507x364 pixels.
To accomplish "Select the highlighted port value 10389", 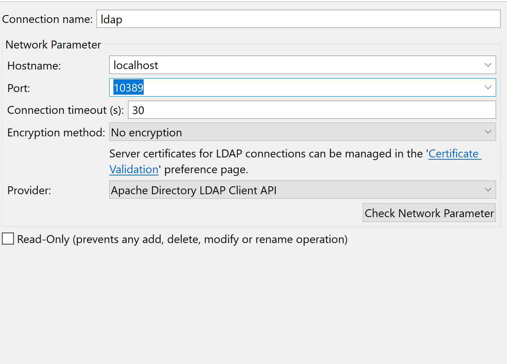I will click(128, 87).
